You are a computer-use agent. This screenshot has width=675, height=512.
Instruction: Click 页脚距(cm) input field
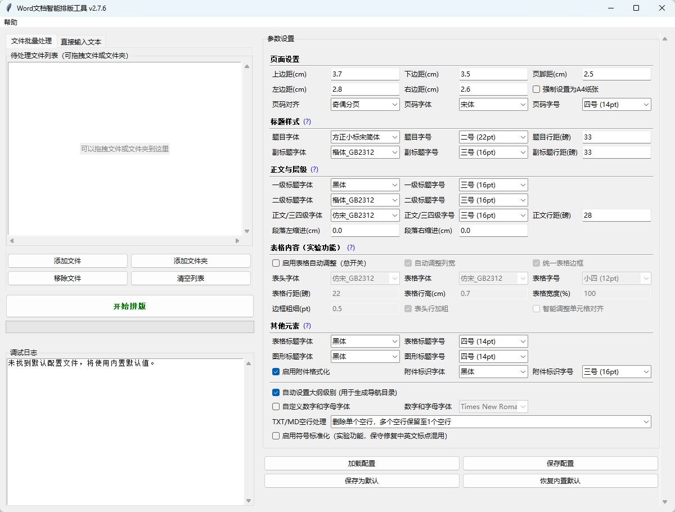(616, 74)
